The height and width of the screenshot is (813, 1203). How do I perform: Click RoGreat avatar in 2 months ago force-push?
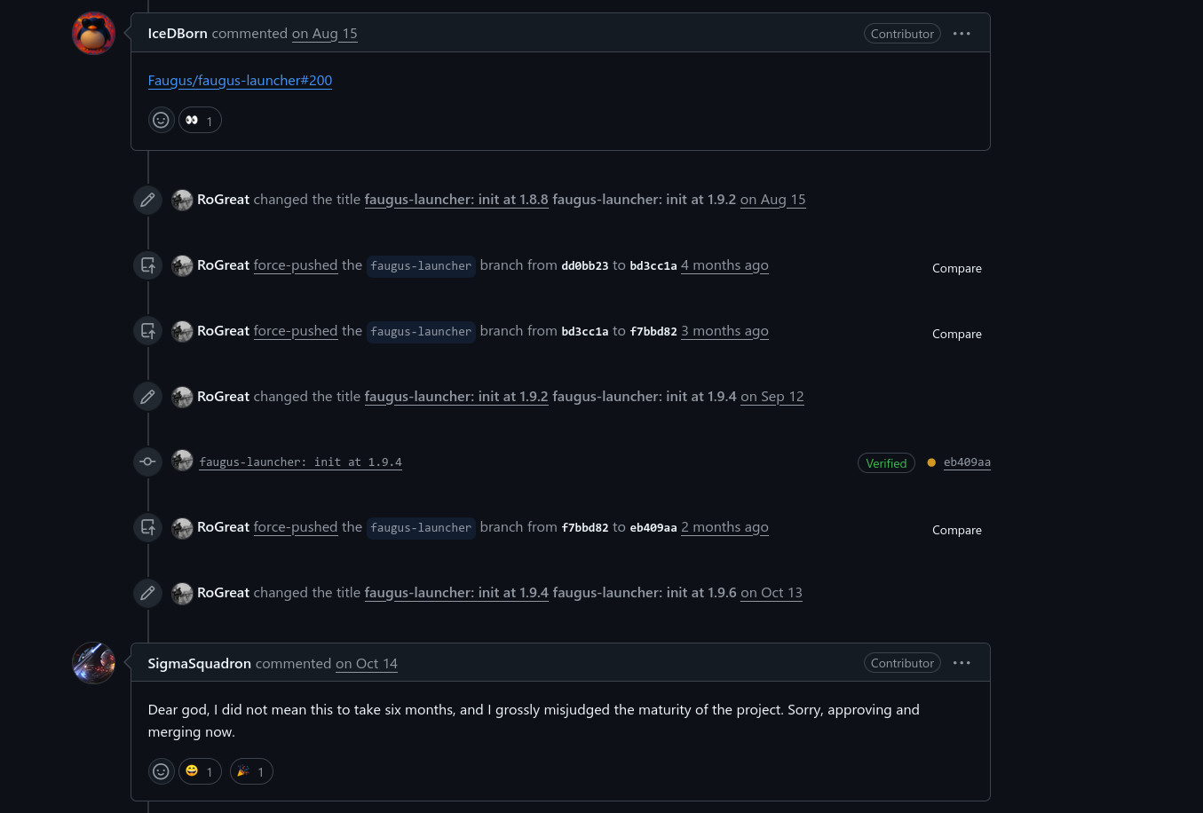point(182,527)
